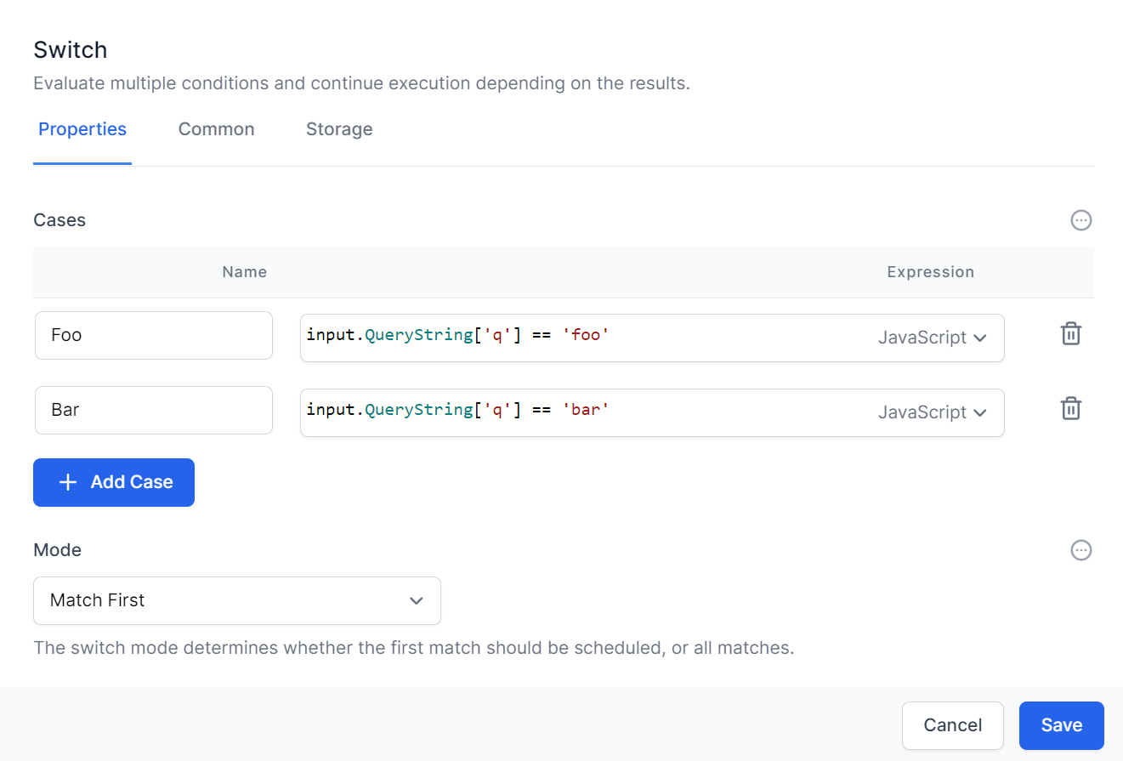1123x761 pixels.
Task: Open the Mode section options menu
Action: coord(1080,550)
